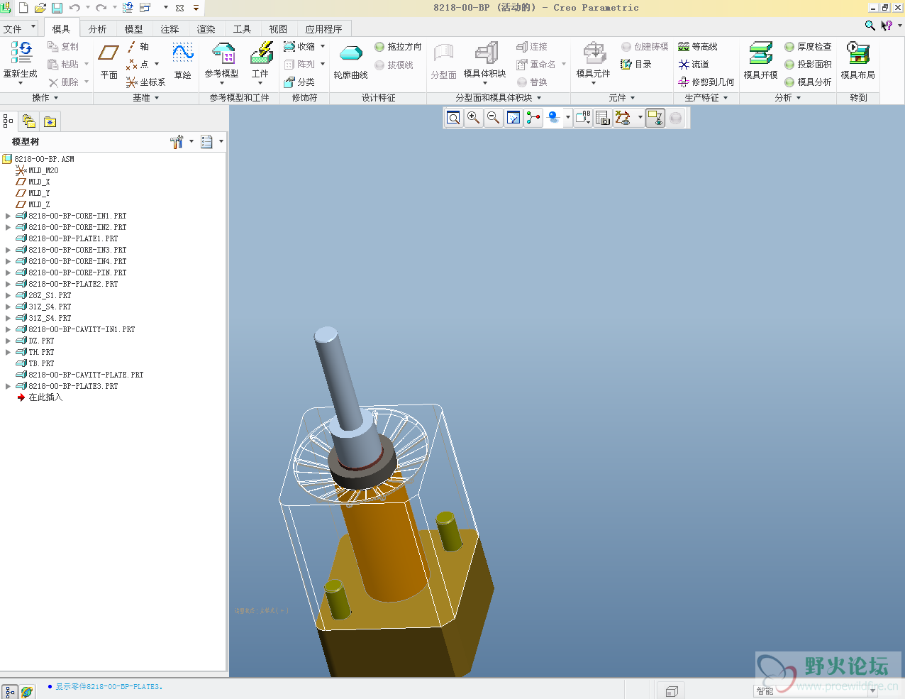The image size is (905, 699).
Task: Click the 拖拉方向 (Pull Direction) button
Action: (x=398, y=47)
